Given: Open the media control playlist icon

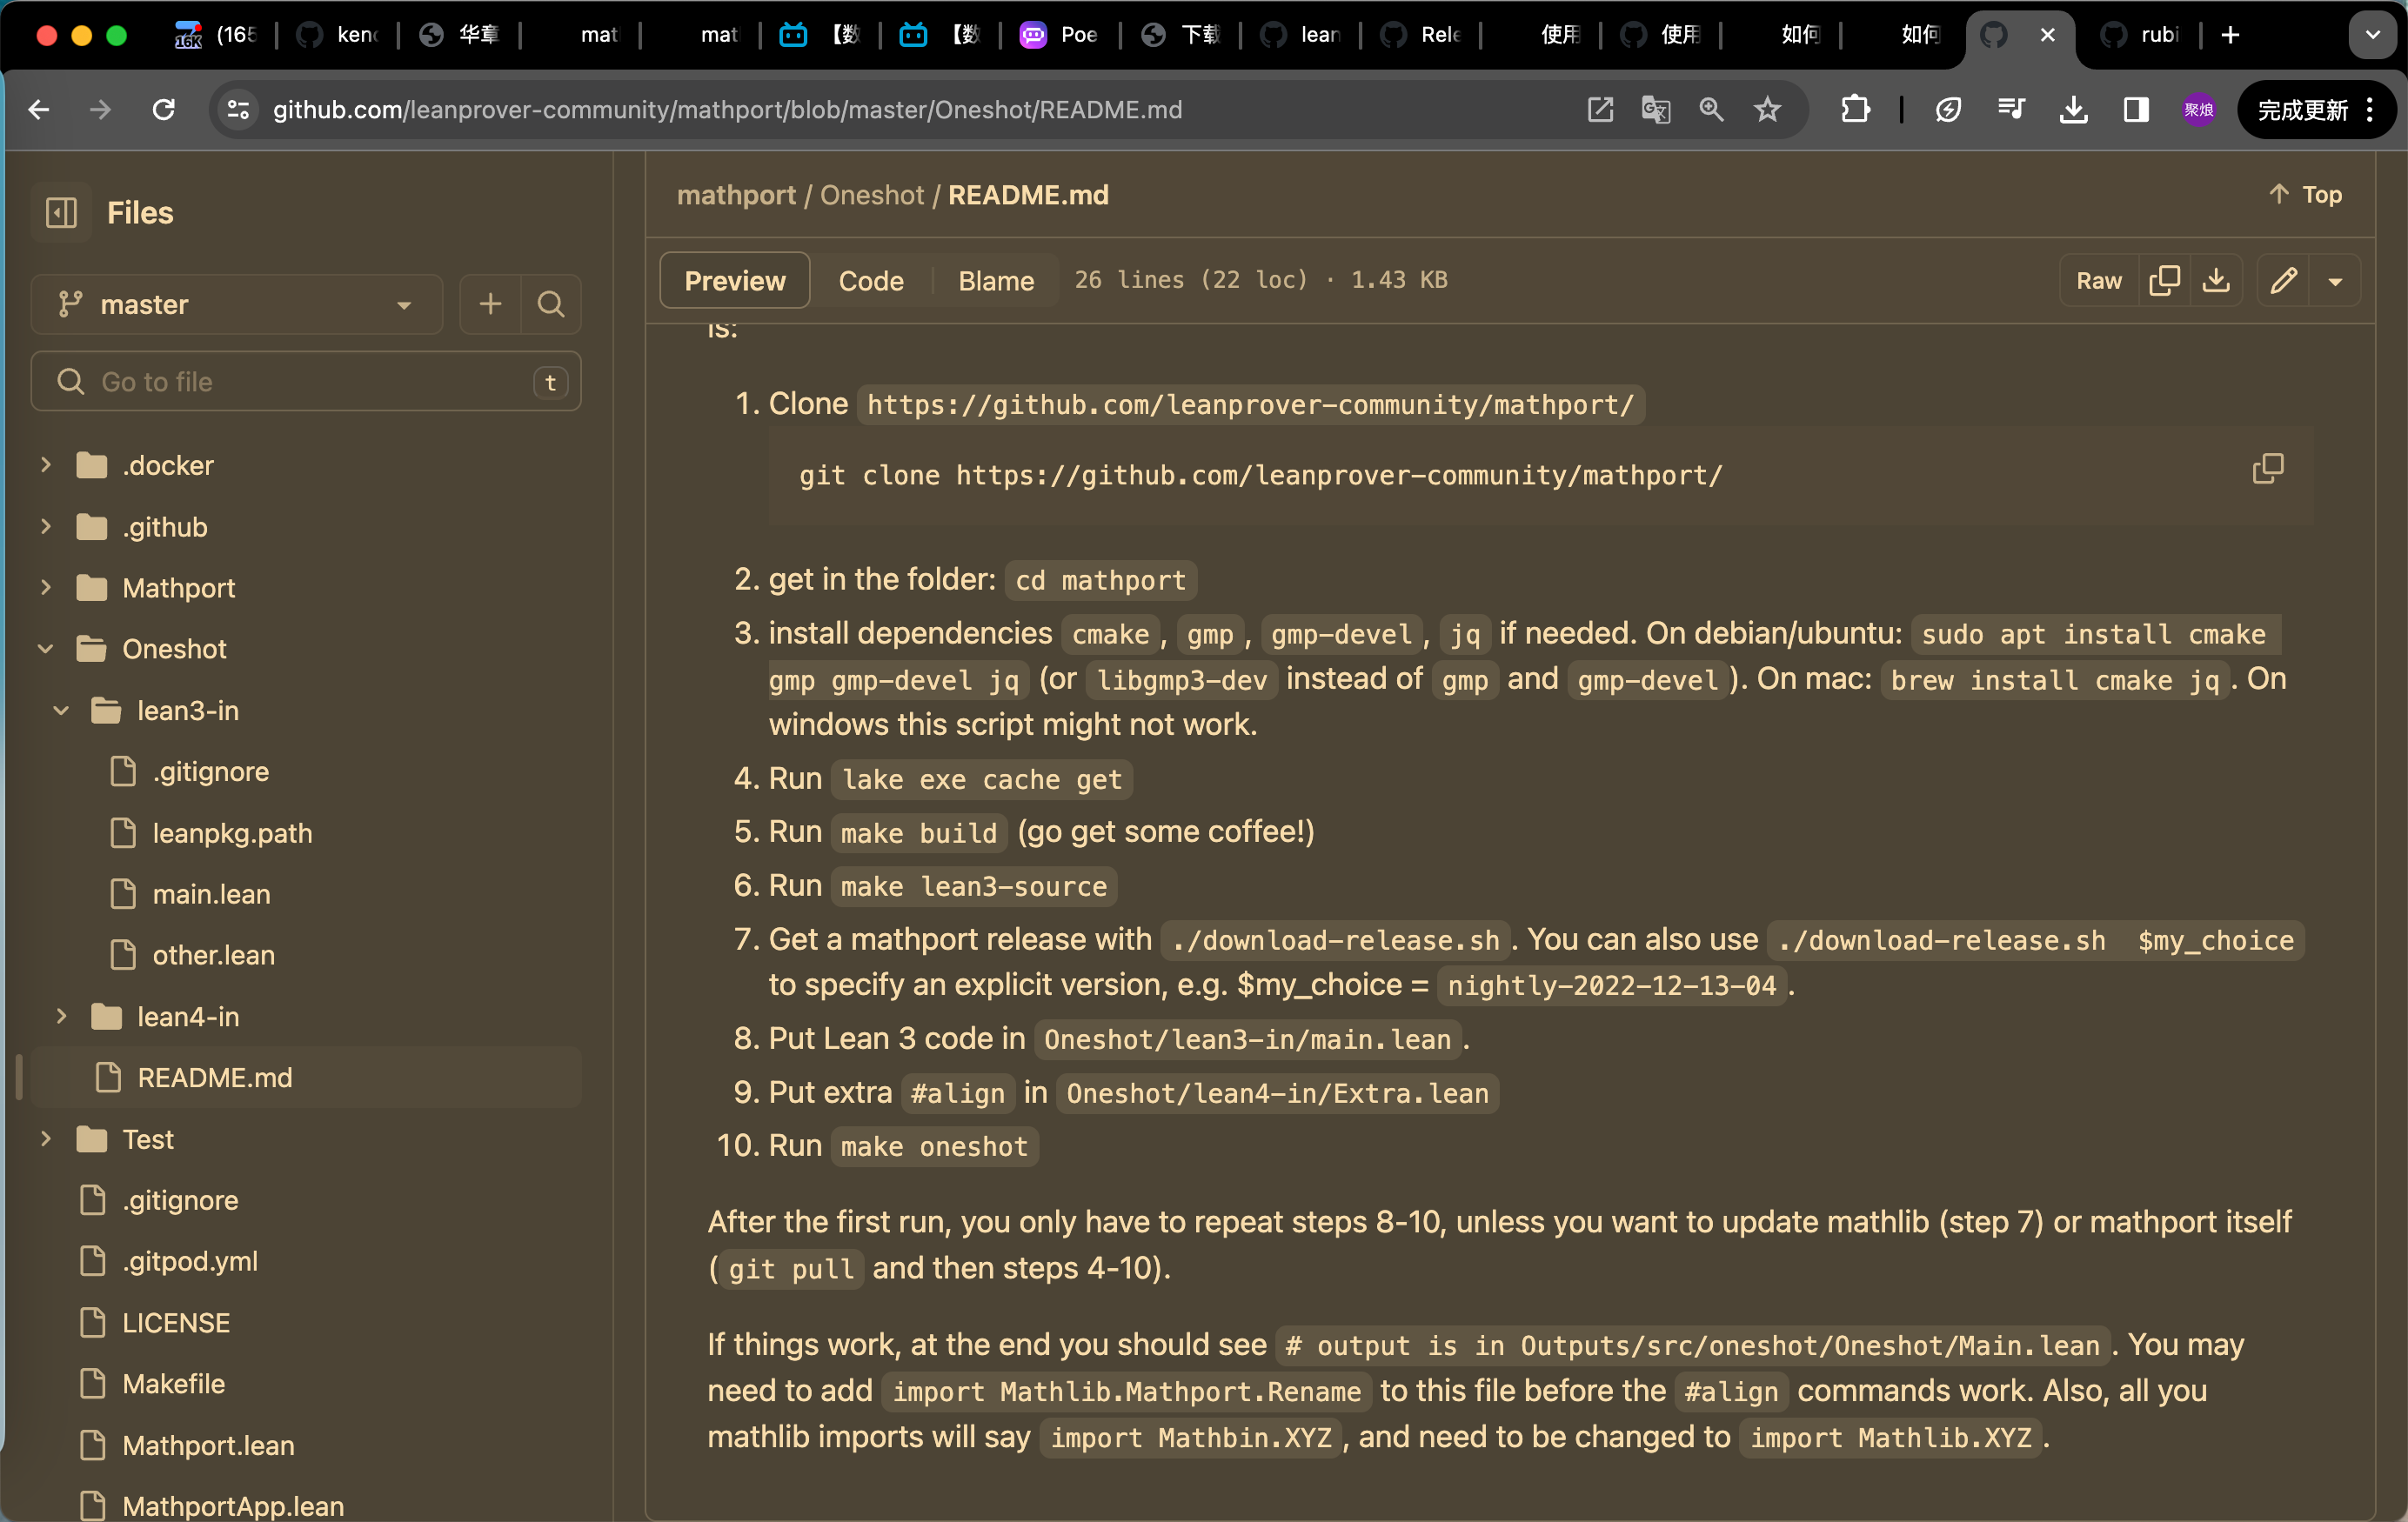Looking at the screenshot, I should (x=2011, y=109).
